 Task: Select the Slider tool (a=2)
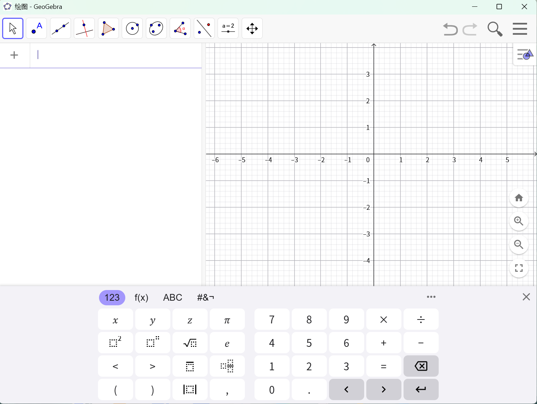tap(228, 28)
